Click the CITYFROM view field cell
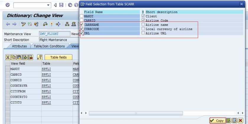The width and height of the screenshot is (248, 124). pyautogui.click(x=26, y=92)
